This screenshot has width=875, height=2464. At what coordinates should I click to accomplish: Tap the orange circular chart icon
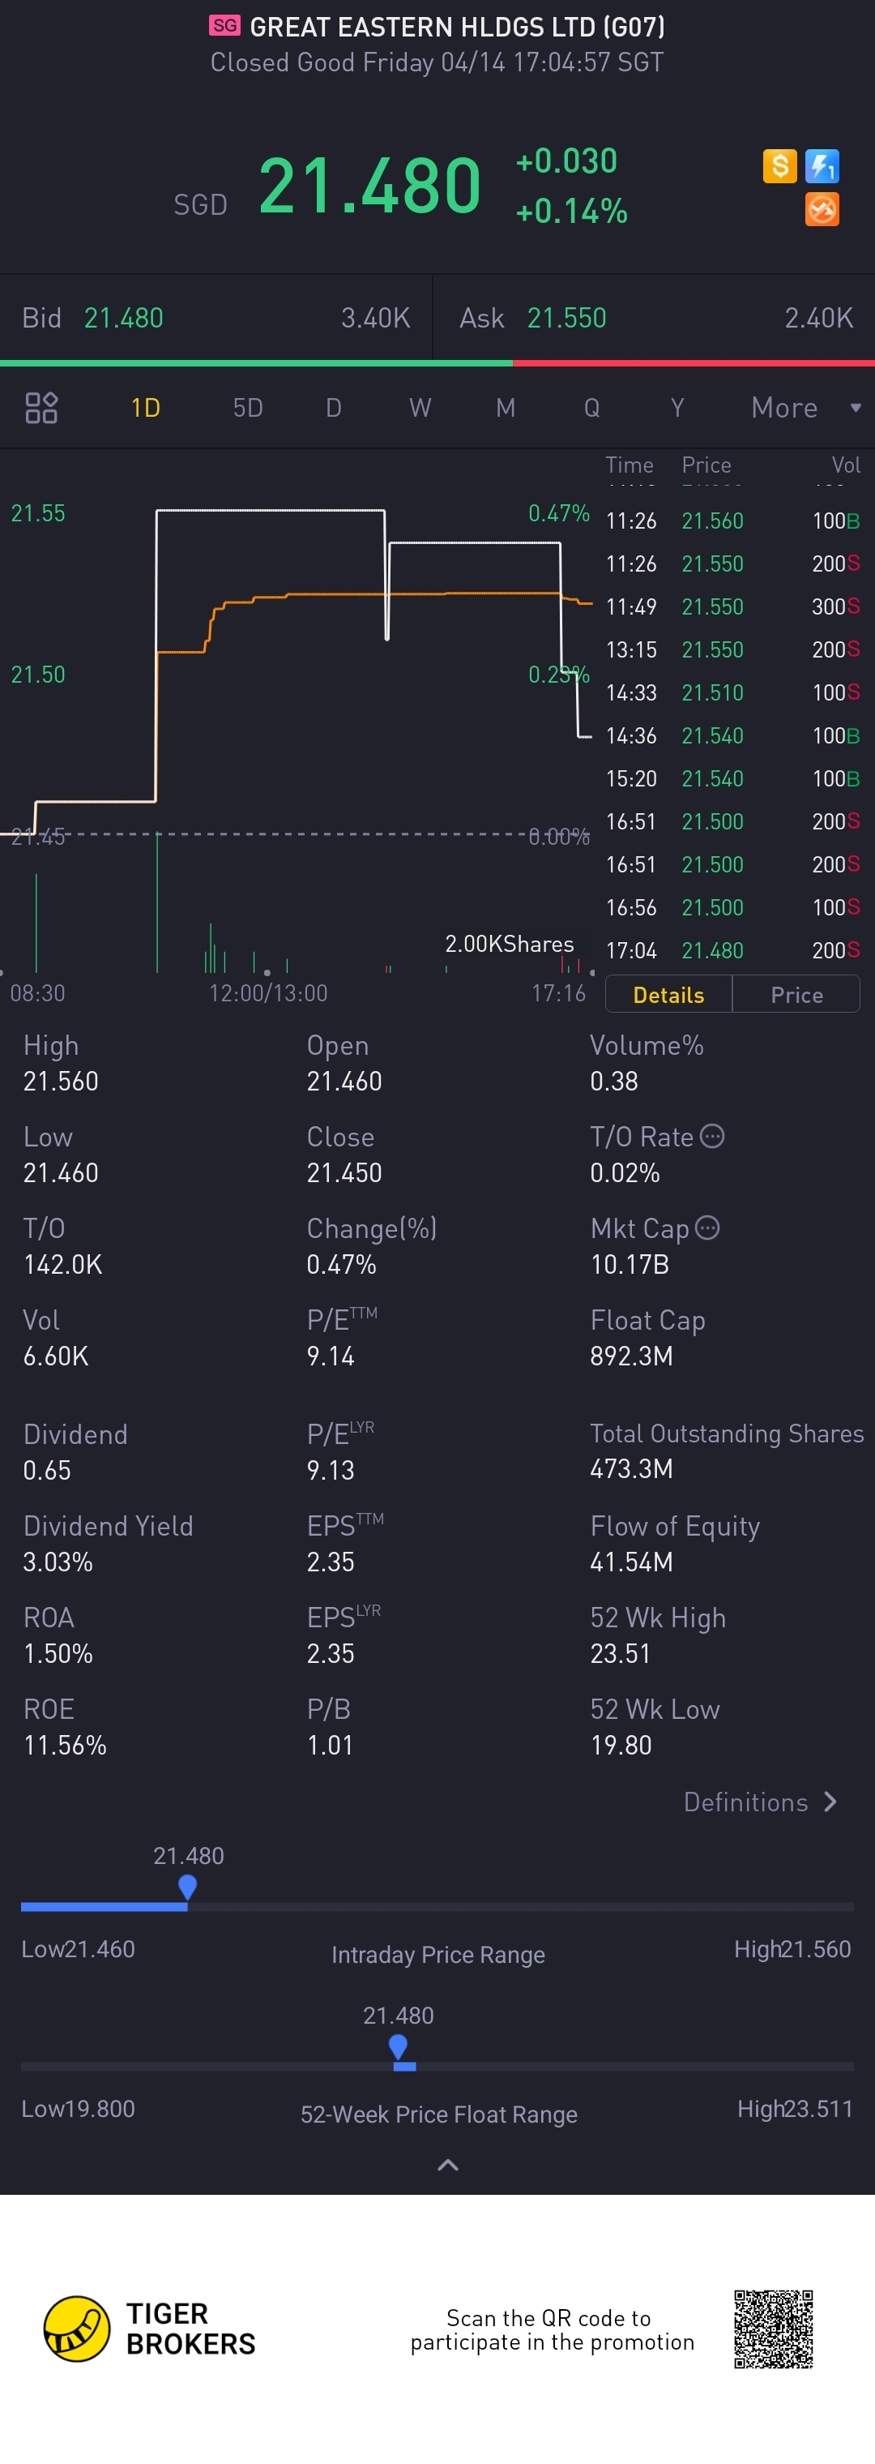822,208
